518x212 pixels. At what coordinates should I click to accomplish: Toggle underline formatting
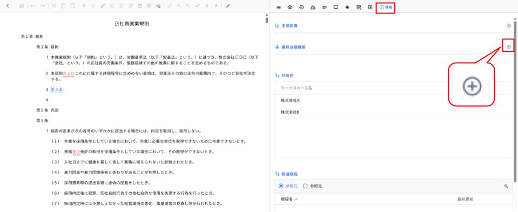tap(93, 6)
